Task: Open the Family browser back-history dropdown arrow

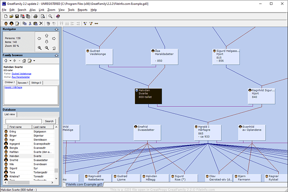Action: point(10,61)
